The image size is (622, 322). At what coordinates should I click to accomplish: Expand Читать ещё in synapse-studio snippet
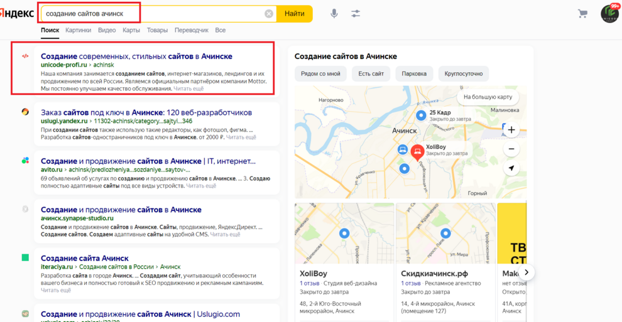point(225,235)
